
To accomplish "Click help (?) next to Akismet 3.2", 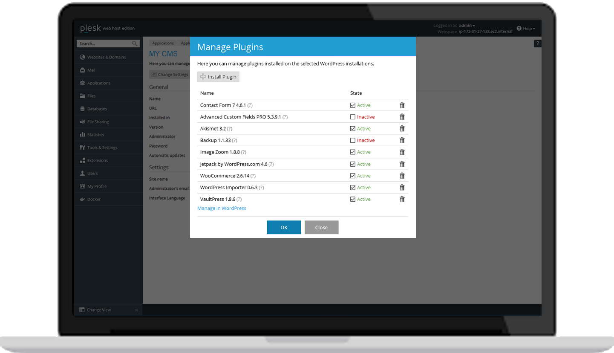I will (230, 129).
